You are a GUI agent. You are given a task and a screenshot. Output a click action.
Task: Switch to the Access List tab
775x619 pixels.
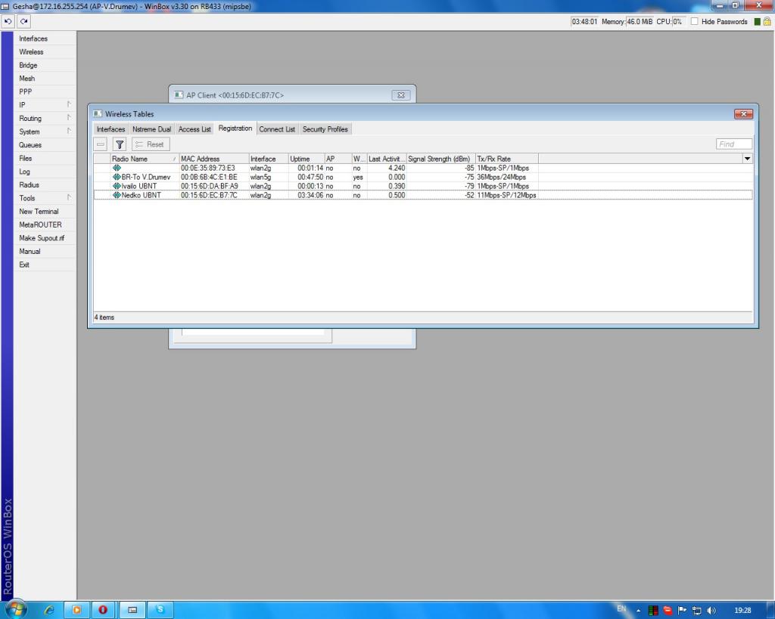tap(195, 129)
